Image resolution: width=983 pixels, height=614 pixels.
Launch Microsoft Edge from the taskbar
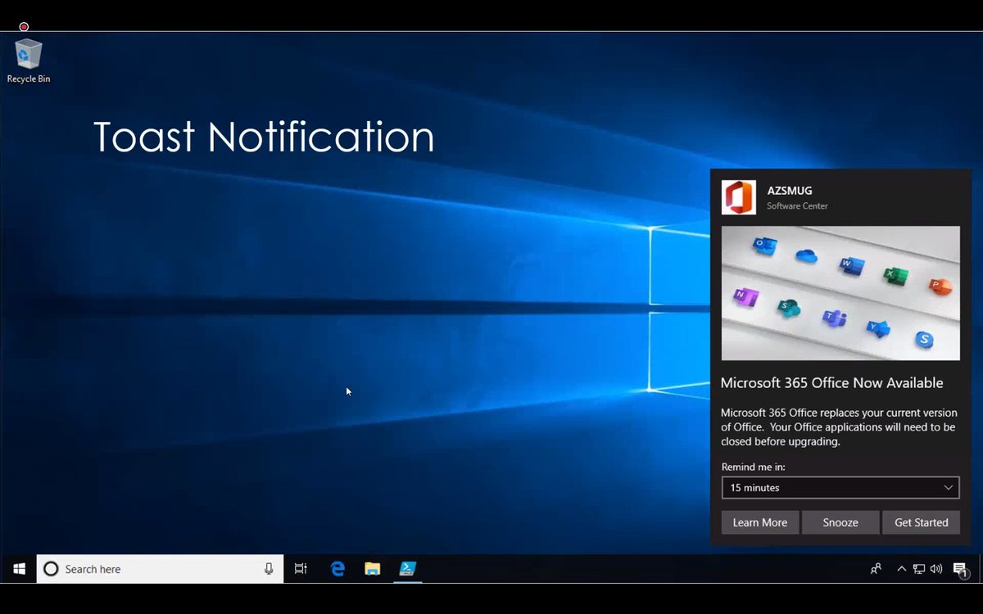tap(337, 569)
